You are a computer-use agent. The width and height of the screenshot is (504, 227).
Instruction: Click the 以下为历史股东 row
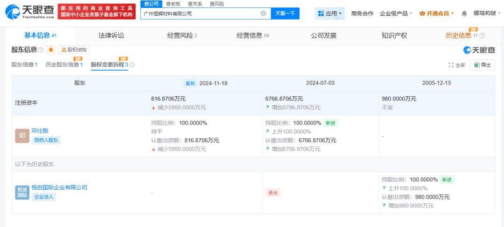point(253,164)
